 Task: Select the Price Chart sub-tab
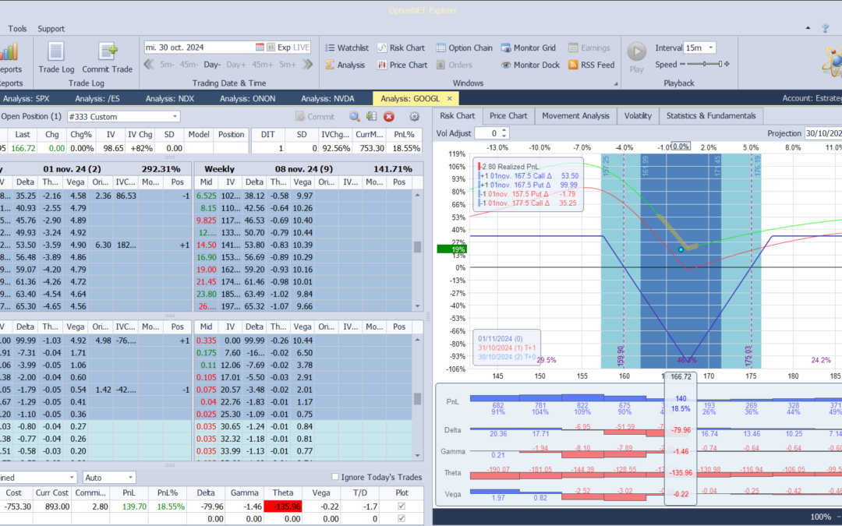click(508, 116)
